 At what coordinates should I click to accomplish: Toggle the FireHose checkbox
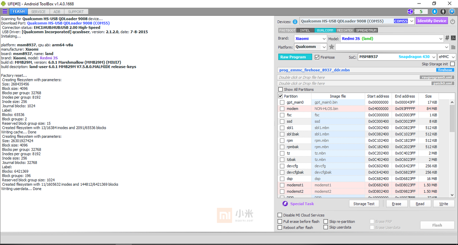317,57
